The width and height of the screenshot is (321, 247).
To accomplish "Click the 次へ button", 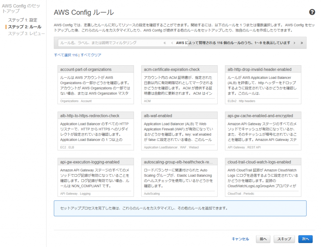I will pyautogui.click(x=305, y=239).
